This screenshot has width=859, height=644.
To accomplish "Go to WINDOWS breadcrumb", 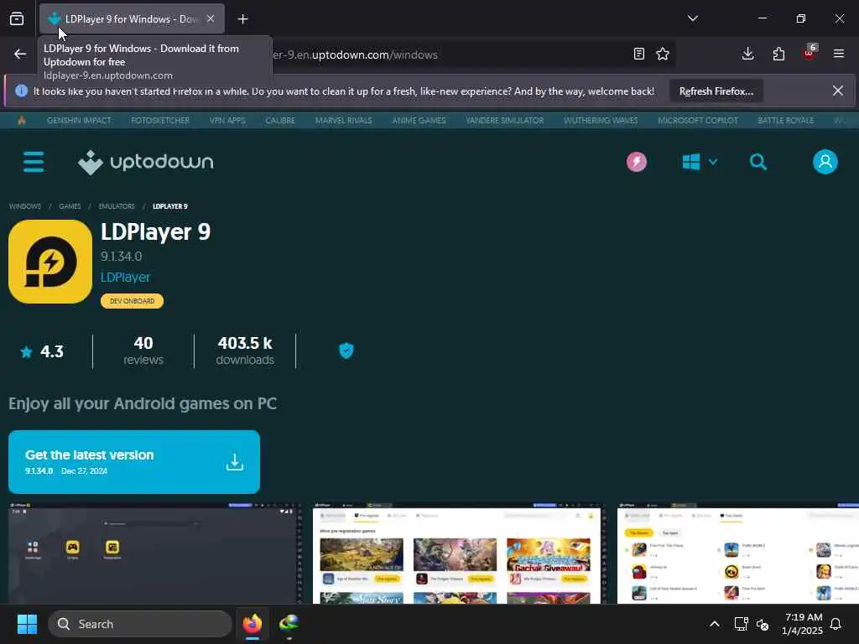I will [25, 206].
